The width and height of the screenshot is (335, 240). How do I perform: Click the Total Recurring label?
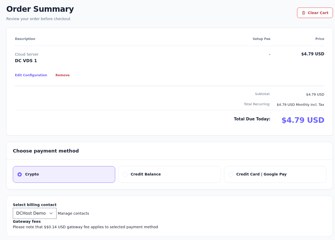[257, 104]
